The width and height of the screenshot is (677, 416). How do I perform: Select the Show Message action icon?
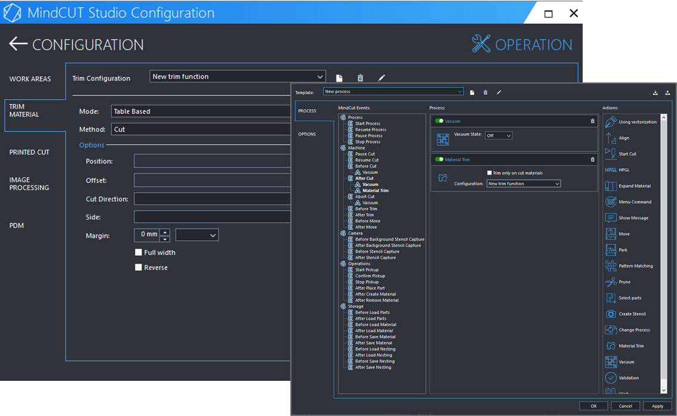click(x=611, y=218)
